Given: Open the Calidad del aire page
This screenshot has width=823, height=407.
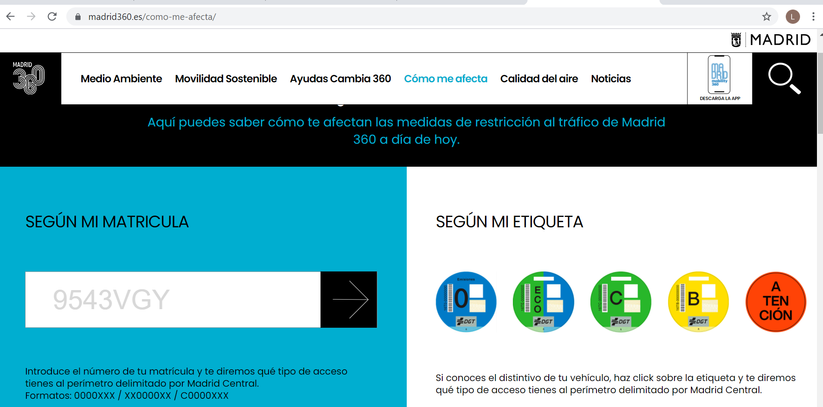Looking at the screenshot, I should click(x=539, y=79).
